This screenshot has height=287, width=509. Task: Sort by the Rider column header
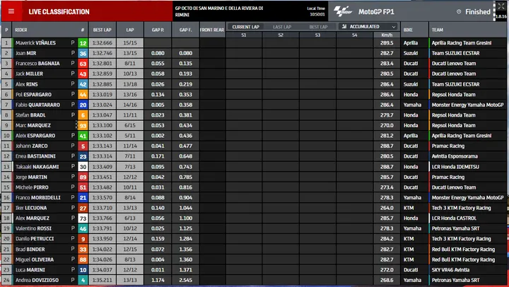[21, 30]
